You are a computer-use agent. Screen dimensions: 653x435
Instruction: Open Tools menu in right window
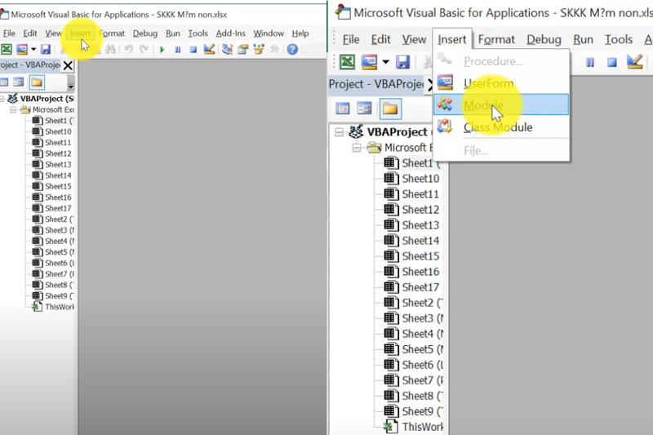pyautogui.click(x=619, y=39)
